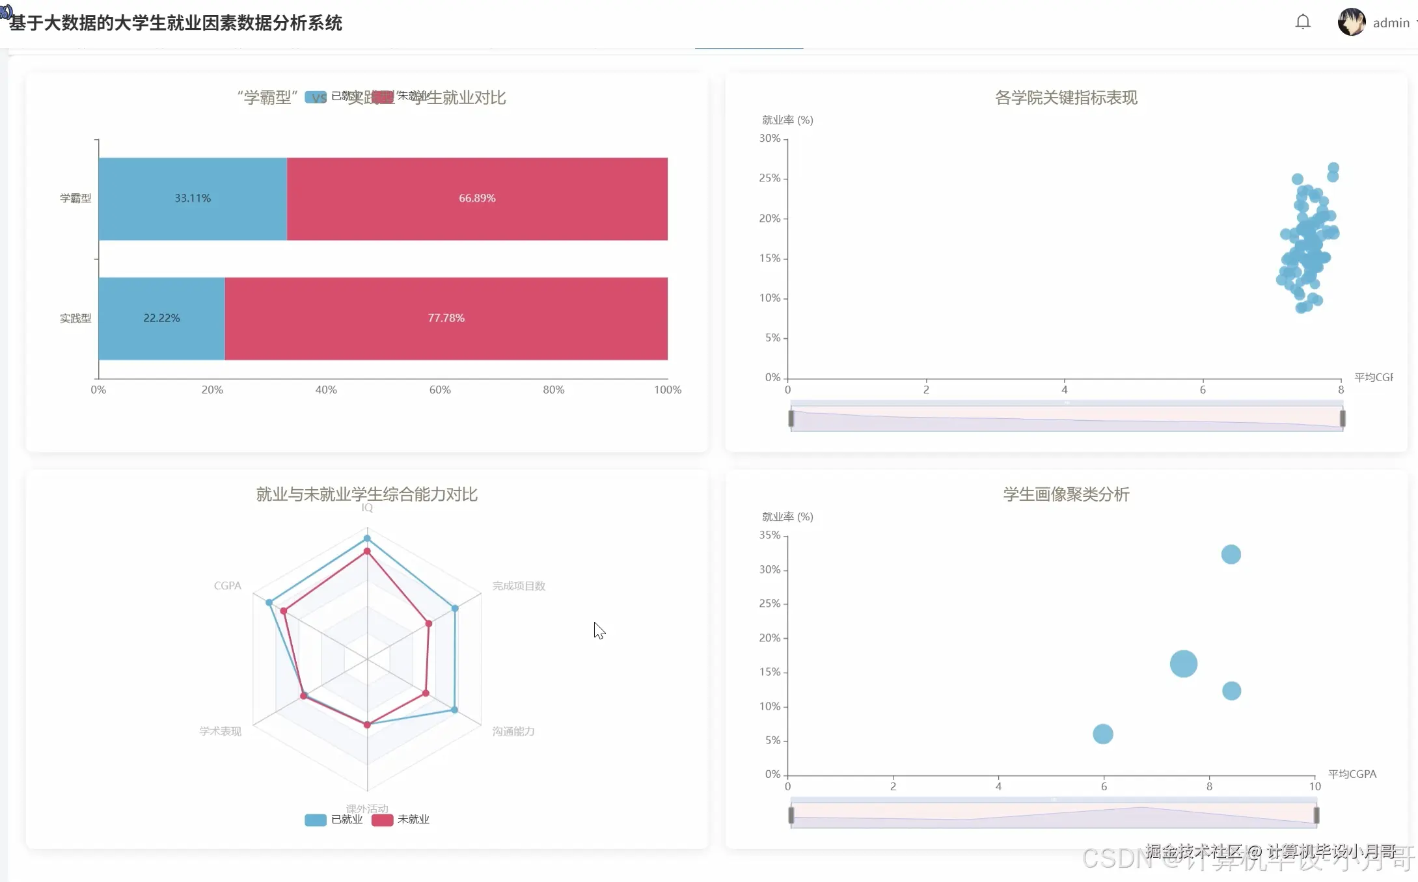This screenshot has height=882, width=1418.
Task: Click the 基于大数据的大学生就业因素数据分析系统 header title
Action: coord(174,23)
